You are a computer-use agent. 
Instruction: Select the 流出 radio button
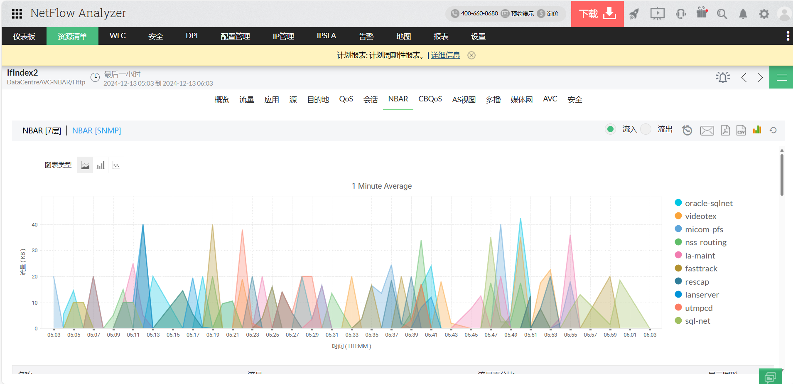pos(646,129)
